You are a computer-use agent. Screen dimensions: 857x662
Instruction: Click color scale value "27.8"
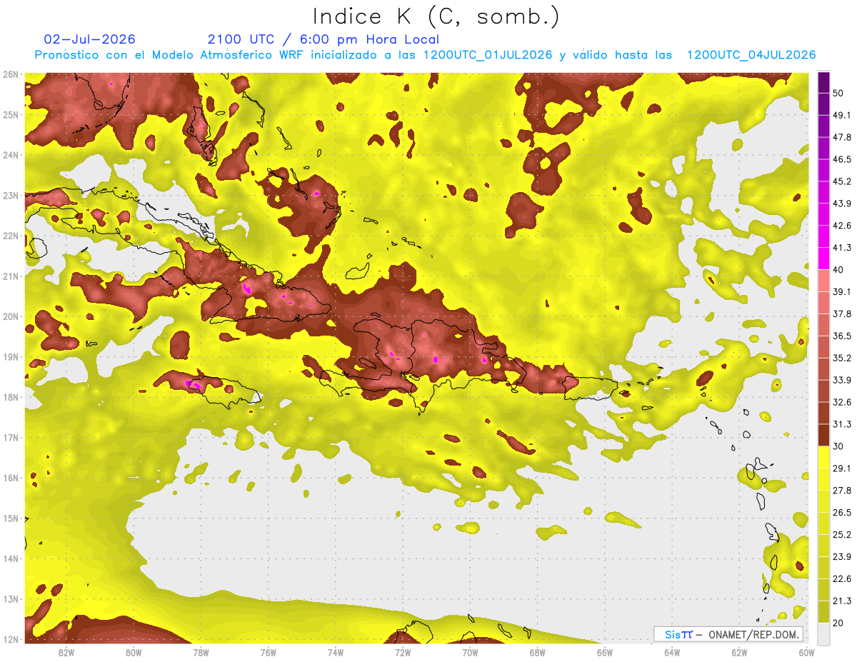click(843, 490)
